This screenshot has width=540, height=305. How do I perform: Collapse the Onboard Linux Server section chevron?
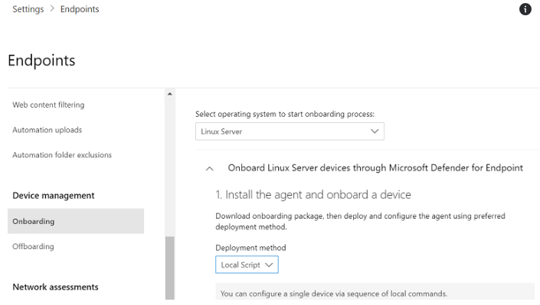click(x=209, y=168)
